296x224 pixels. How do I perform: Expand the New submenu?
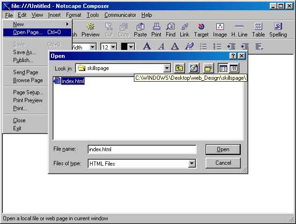(37, 24)
